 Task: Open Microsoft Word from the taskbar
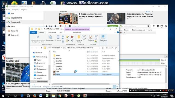[41, 96]
